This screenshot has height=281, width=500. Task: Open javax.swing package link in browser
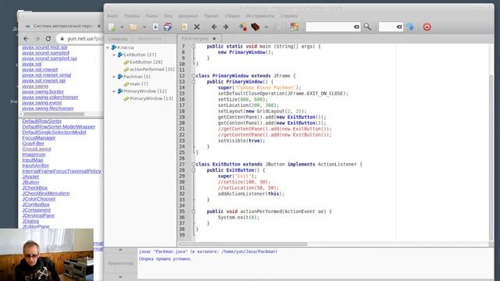click(x=35, y=87)
